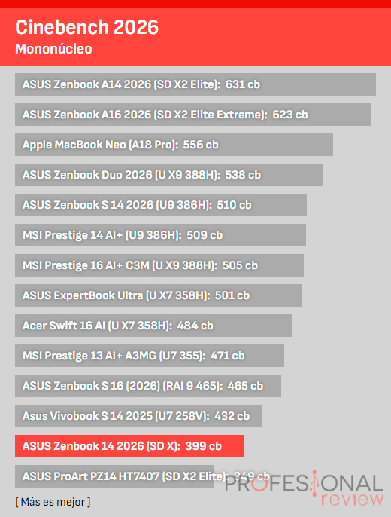Click the Cinebench 2026 chart title
391x517 pixels.
coord(86,27)
